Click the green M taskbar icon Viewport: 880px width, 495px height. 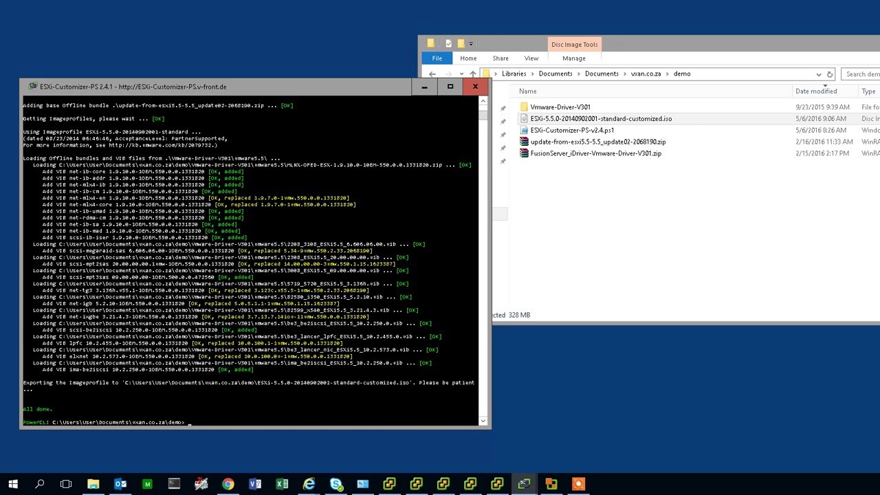point(147,484)
